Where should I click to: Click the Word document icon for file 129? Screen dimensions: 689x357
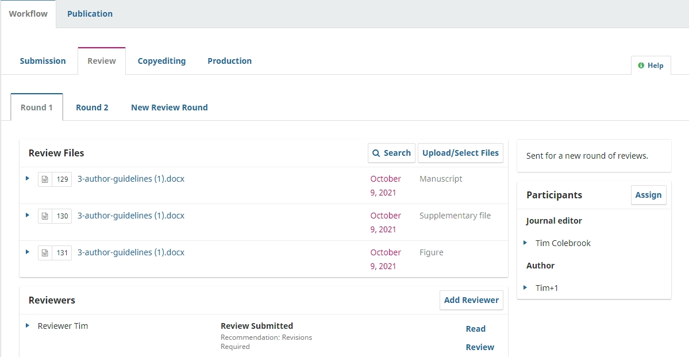coord(45,179)
